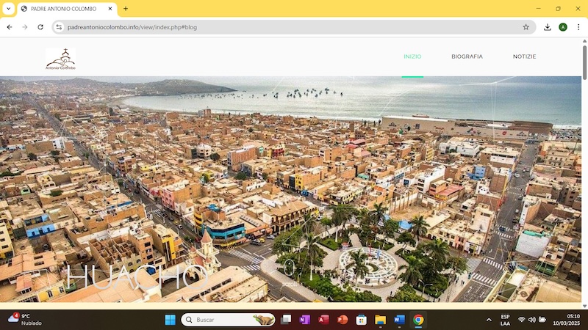The height and width of the screenshot is (330, 588).
Task: Expand the tab search dropdown
Action: click(8, 9)
